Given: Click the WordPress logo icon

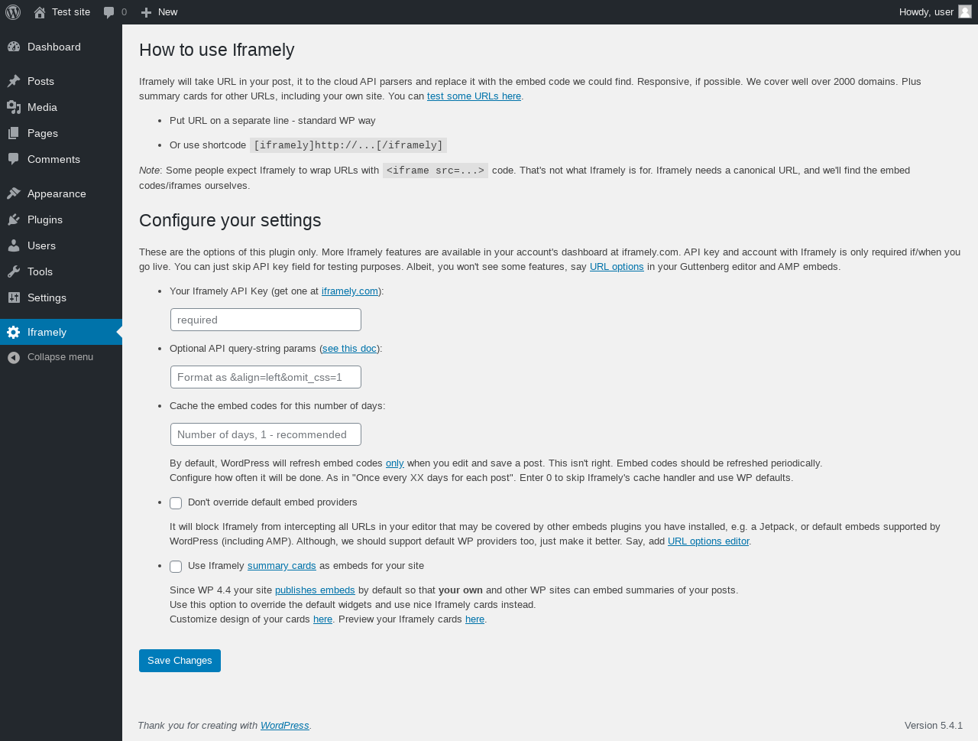Looking at the screenshot, I should point(13,12).
